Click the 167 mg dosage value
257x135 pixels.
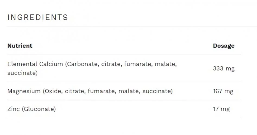[x=223, y=91]
